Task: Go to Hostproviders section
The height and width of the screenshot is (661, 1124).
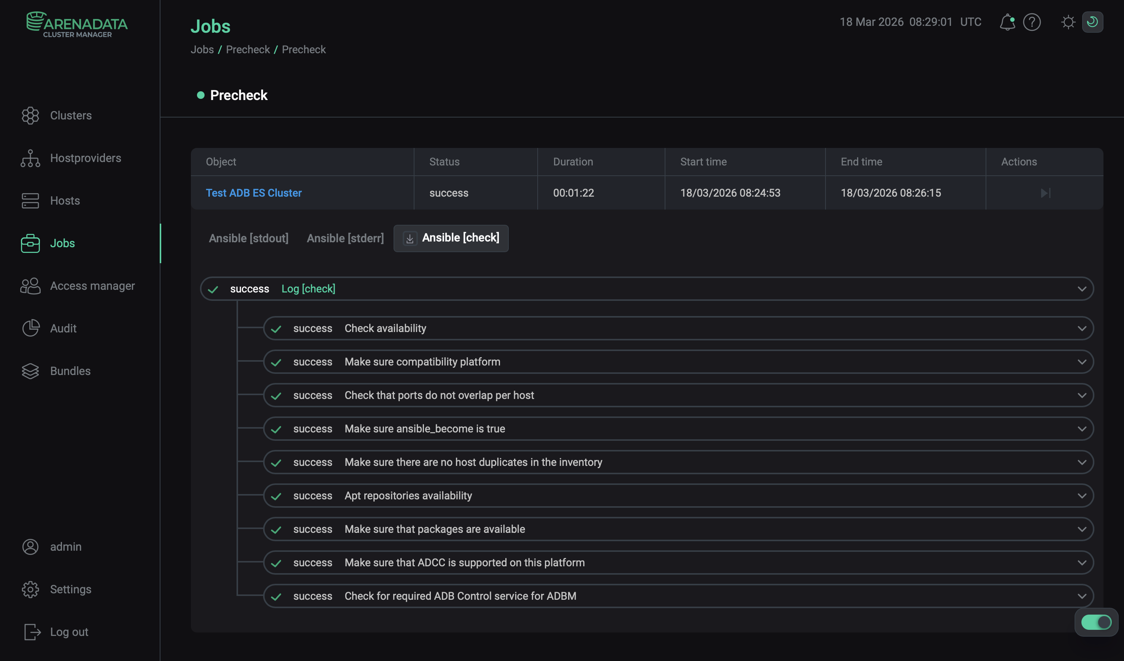Action: (x=85, y=158)
